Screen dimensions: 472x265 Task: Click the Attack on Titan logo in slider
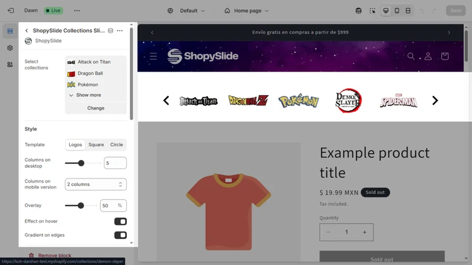point(198,101)
